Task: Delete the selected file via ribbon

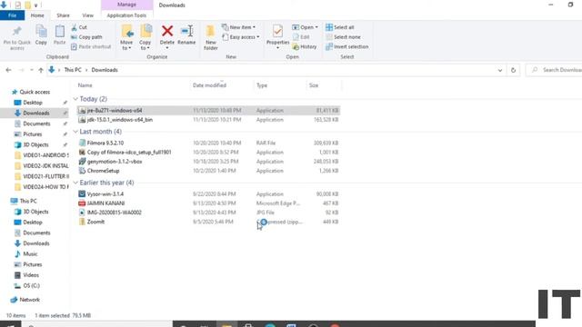Action: (167, 36)
